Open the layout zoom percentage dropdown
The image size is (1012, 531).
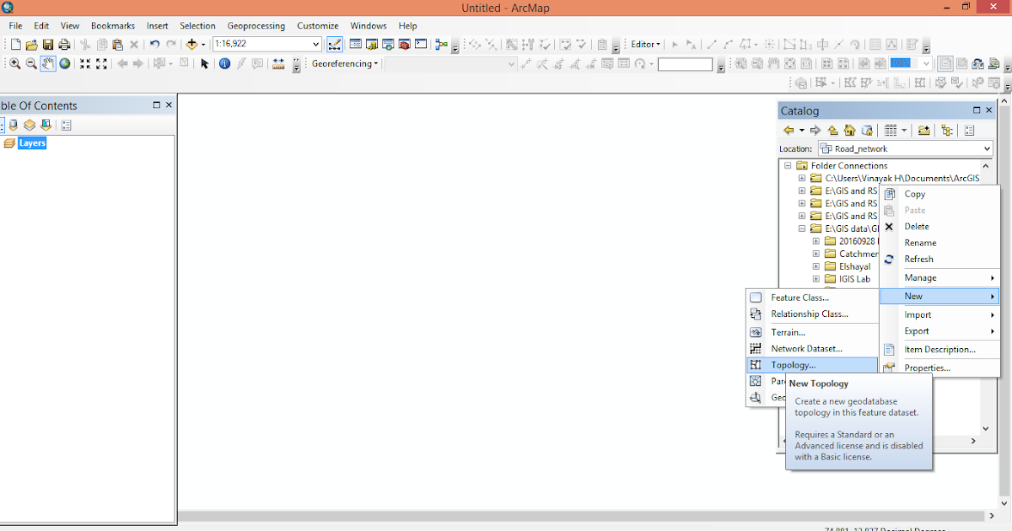click(x=926, y=63)
